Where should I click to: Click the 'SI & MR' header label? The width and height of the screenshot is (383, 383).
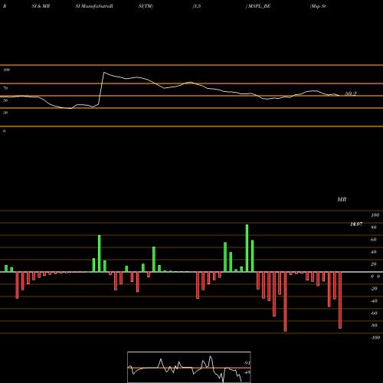[41, 6]
